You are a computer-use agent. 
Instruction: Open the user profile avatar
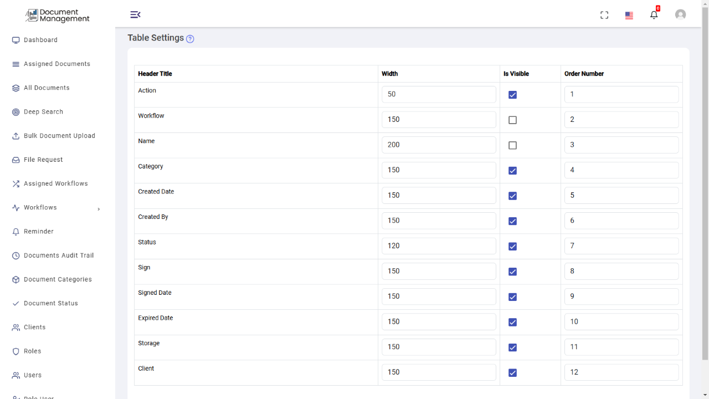pyautogui.click(x=680, y=15)
